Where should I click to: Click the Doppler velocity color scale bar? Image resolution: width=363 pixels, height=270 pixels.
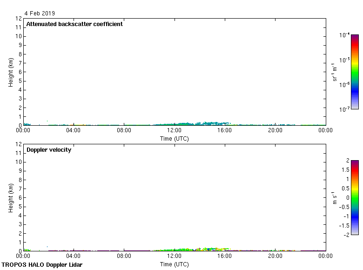coord(355,197)
